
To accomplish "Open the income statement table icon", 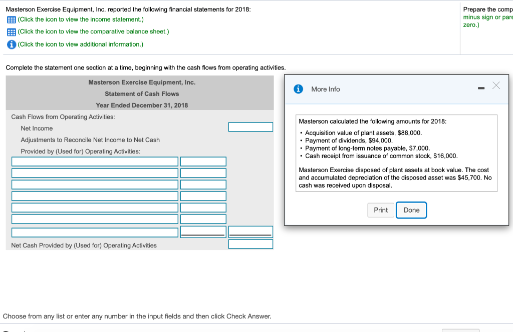I will click(12, 20).
